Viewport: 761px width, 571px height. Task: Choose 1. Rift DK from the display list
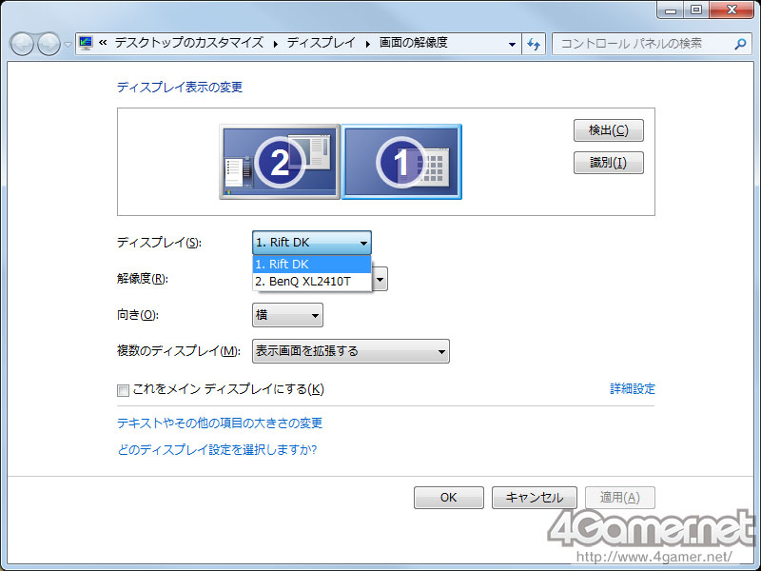click(x=311, y=265)
